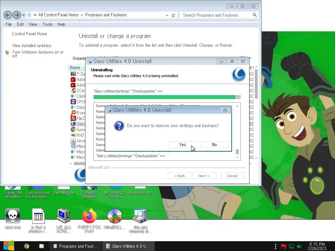Select the HxD program entry

[77, 135]
